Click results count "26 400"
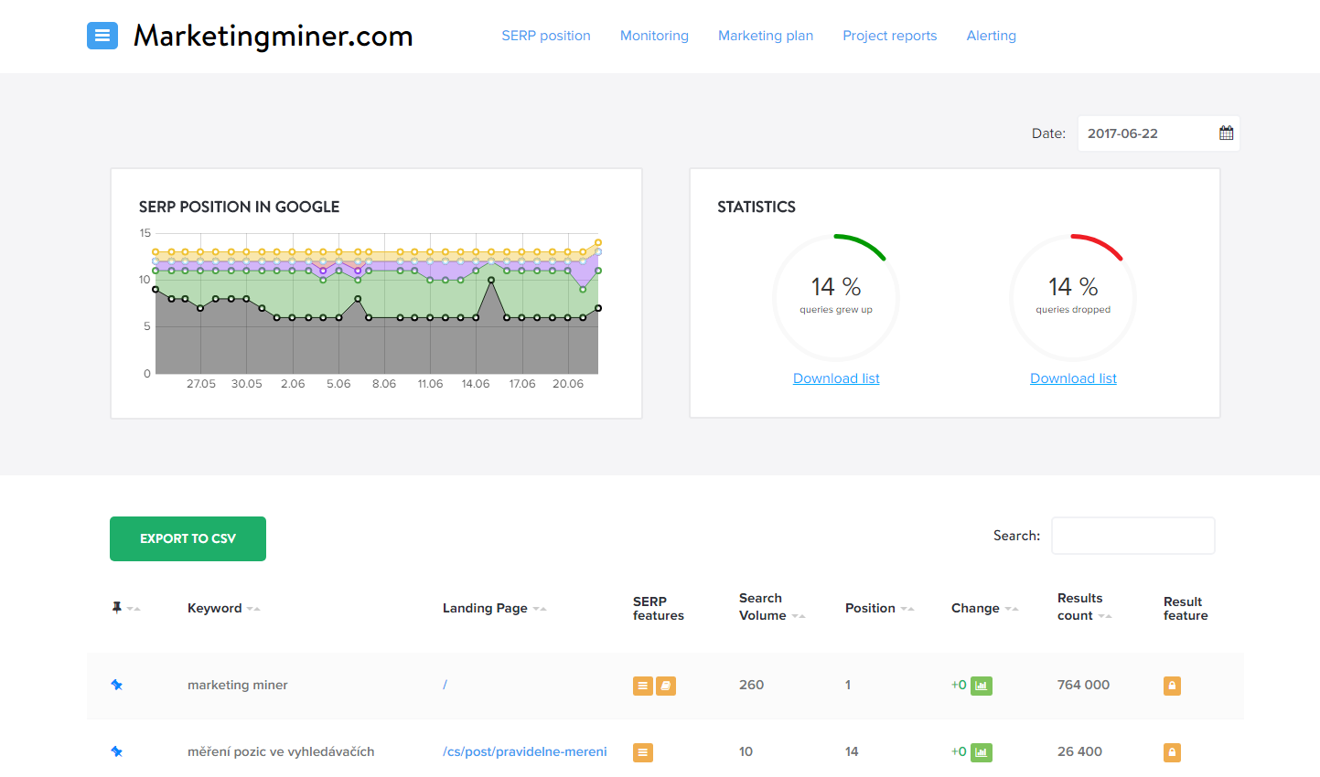Image resolution: width=1320 pixels, height=777 pixels. (1079, 751)
